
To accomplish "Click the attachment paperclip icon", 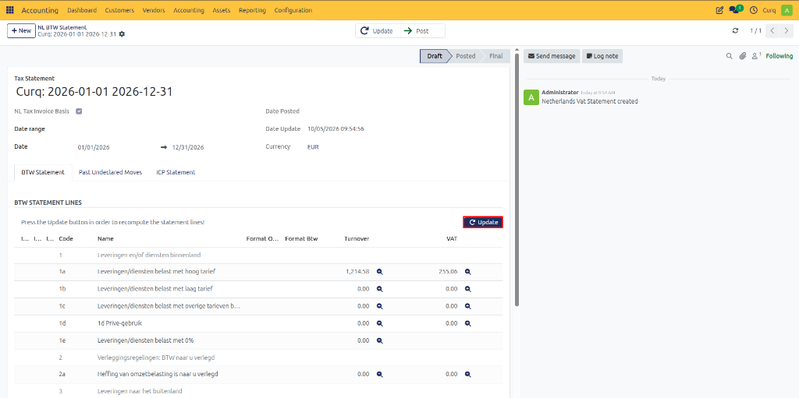I will [x=743, y=56].
